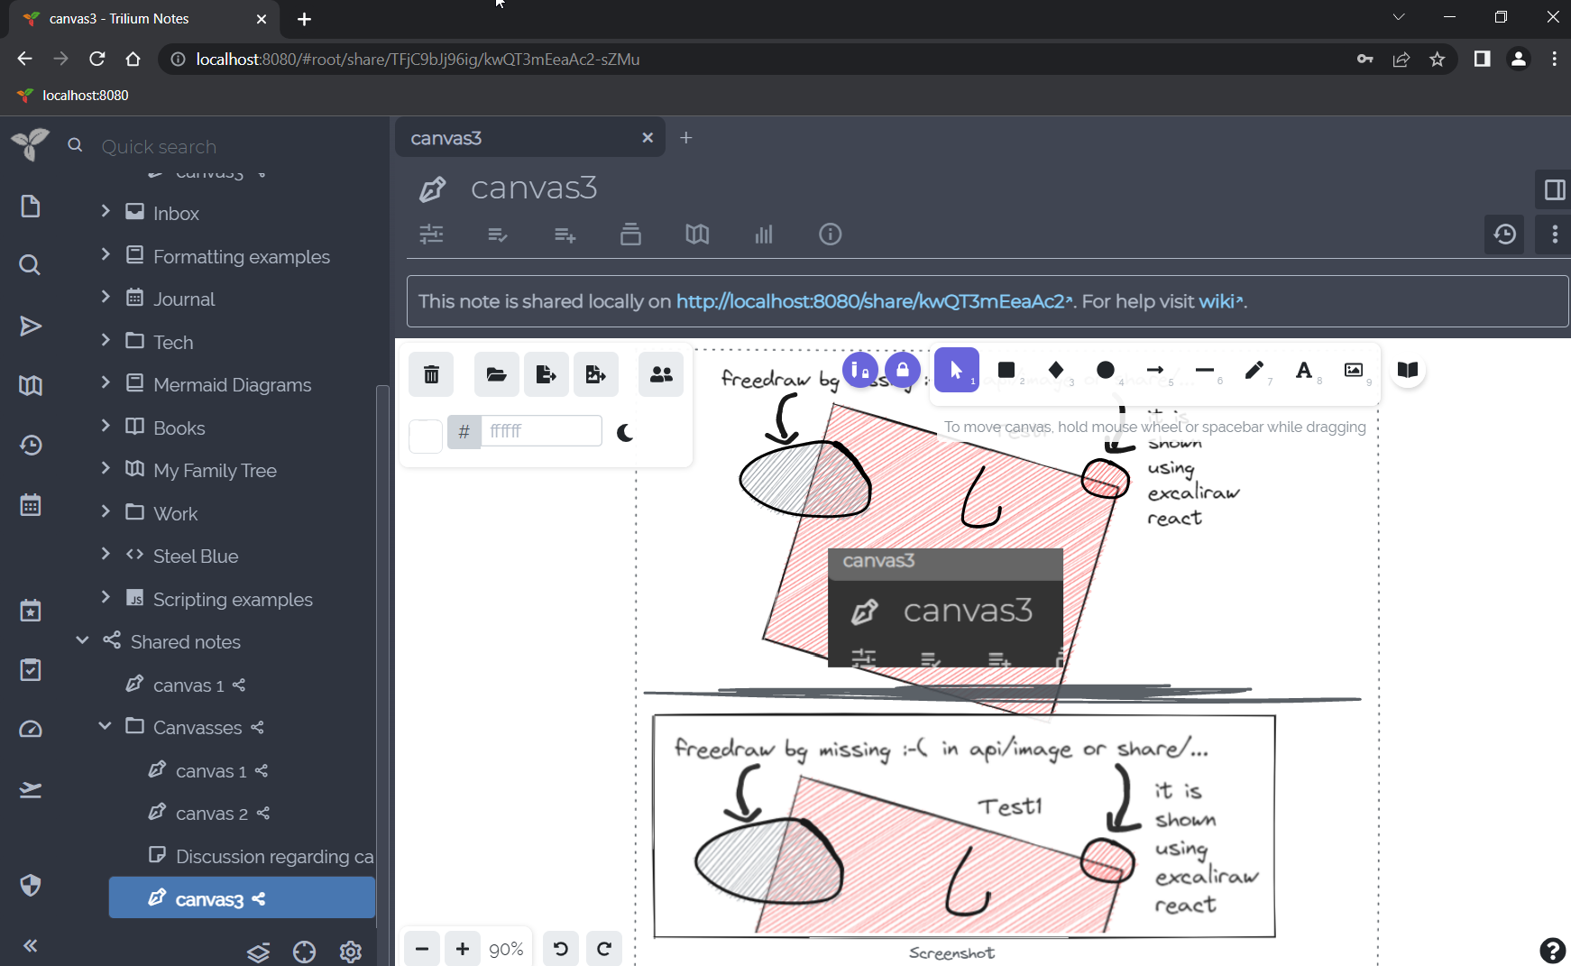
Task: Open the canvas background color swatch
Action: (x=425, y=435)
